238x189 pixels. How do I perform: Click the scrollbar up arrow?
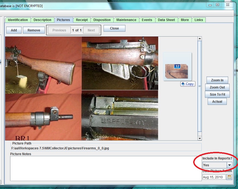click(x=200, y=39)
